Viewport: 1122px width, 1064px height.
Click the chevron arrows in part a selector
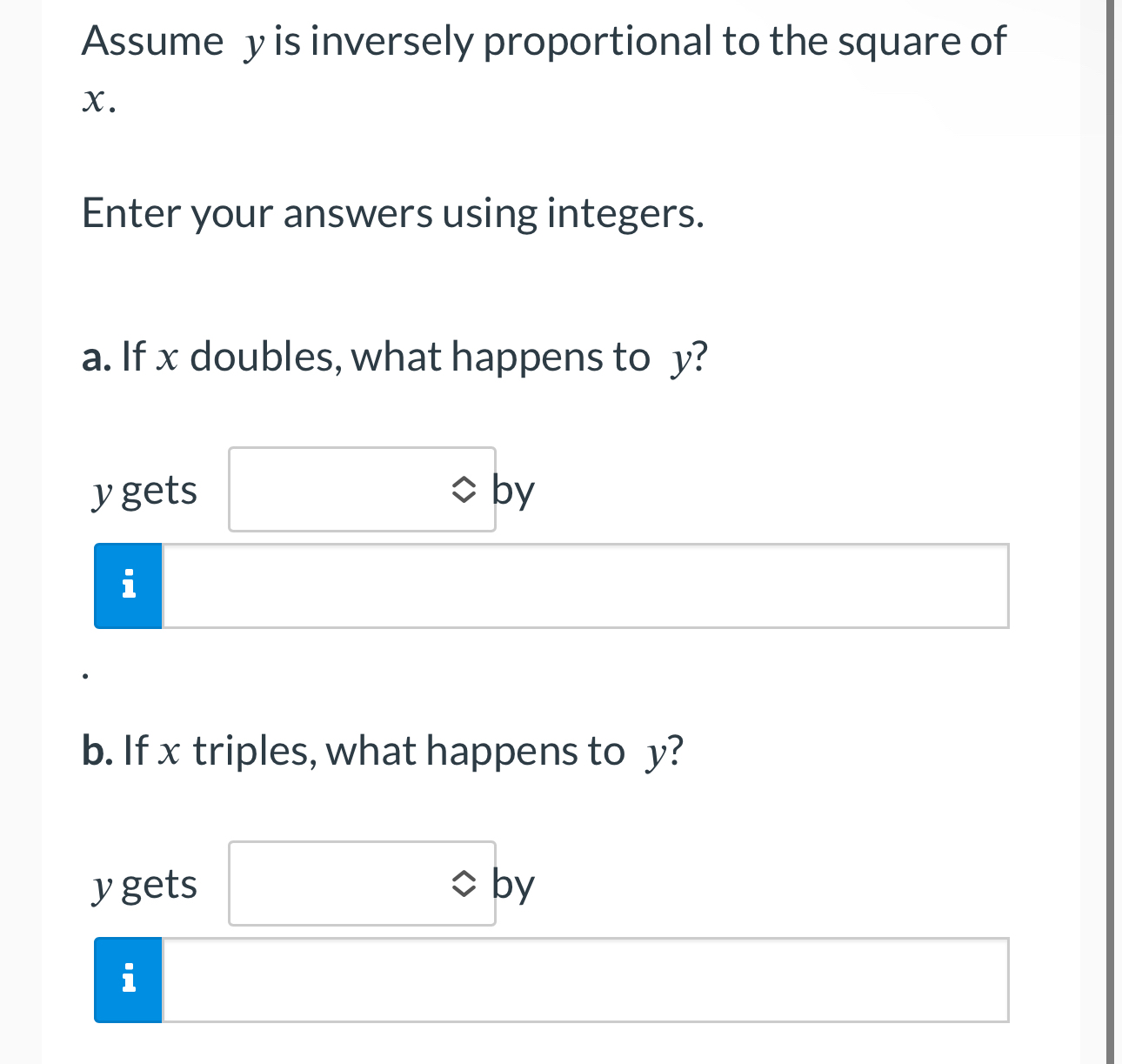point(464,490)
